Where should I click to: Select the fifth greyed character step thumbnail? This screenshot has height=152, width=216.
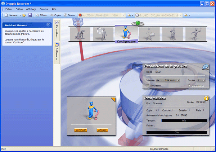(x=172, y=34)
